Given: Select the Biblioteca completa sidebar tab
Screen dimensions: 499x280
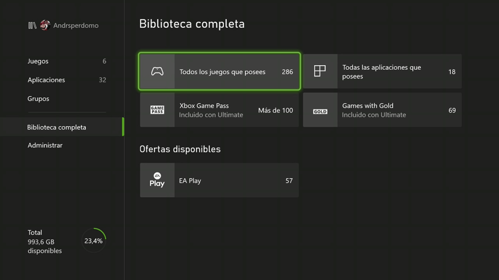Looking at the screenshot, I should coord(57,127).
